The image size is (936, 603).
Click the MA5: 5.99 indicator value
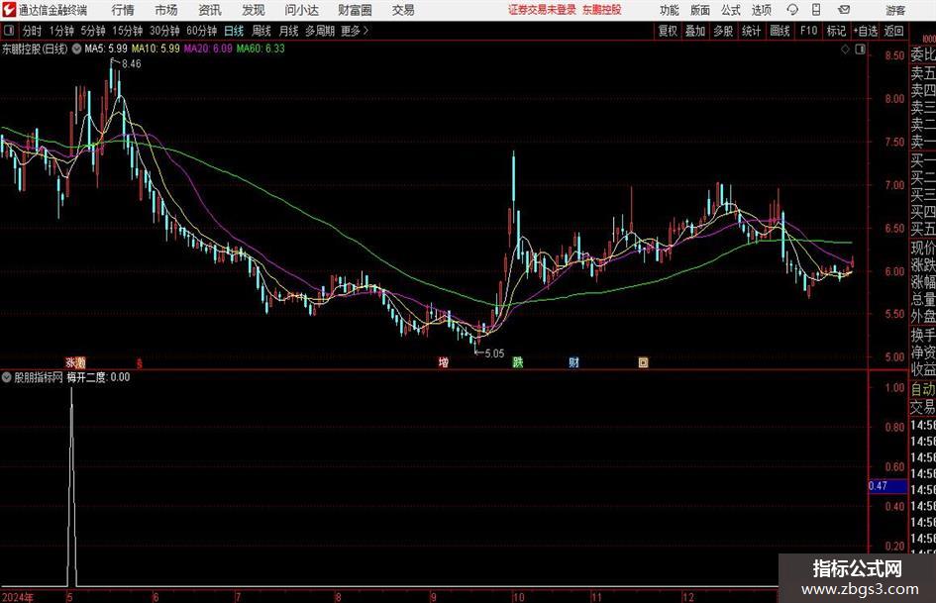click(x=106, y=49)
